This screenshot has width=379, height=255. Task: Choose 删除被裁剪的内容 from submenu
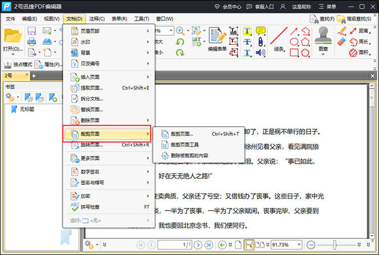[x=199, y=156]
